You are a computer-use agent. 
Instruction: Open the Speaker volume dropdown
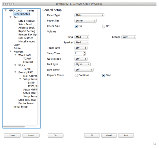[x=82, y=42]
